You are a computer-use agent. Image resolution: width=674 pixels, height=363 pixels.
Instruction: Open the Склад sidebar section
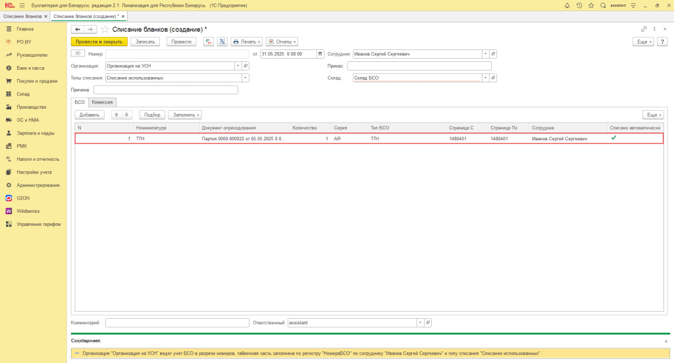click(23, 94)
